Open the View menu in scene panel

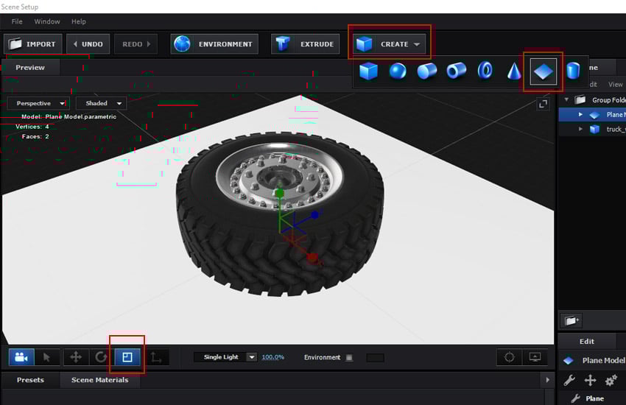pos(615,85)
